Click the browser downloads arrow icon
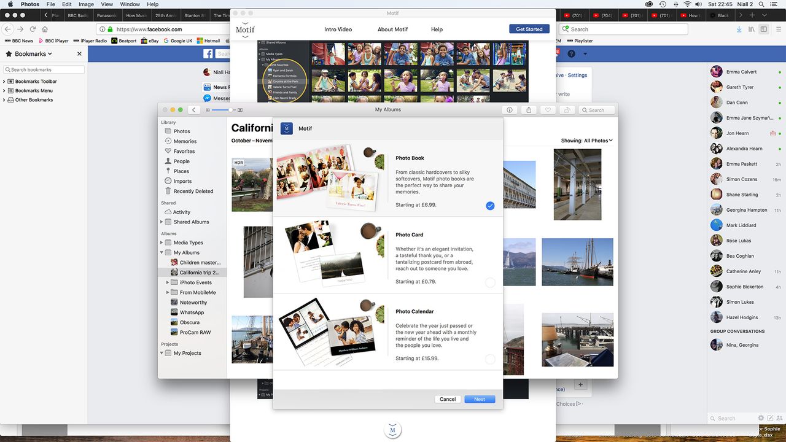 click(739, 29)
